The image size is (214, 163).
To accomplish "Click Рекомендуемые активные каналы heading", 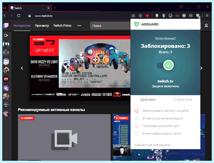I will click(x=51, y=110).
